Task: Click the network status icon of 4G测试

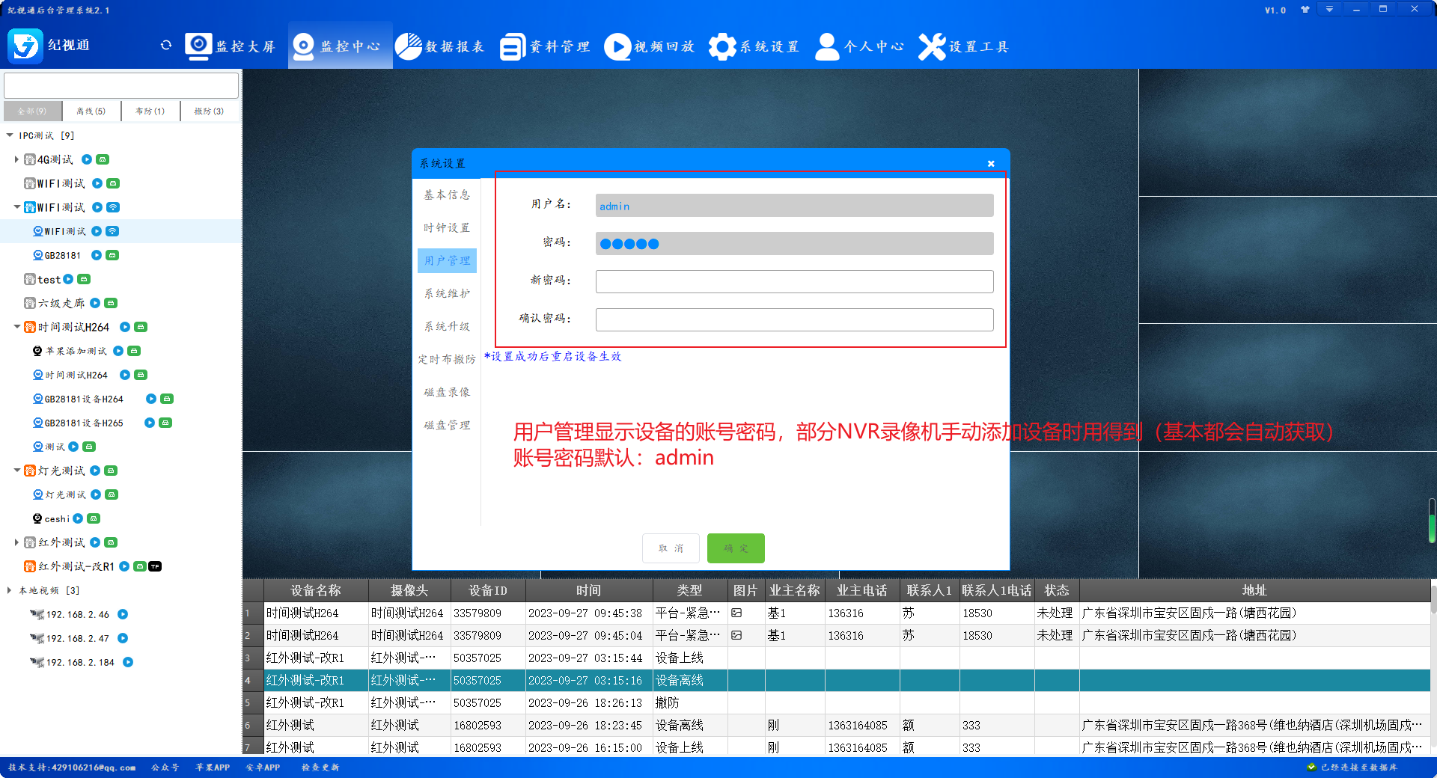Action: (103, 159)
